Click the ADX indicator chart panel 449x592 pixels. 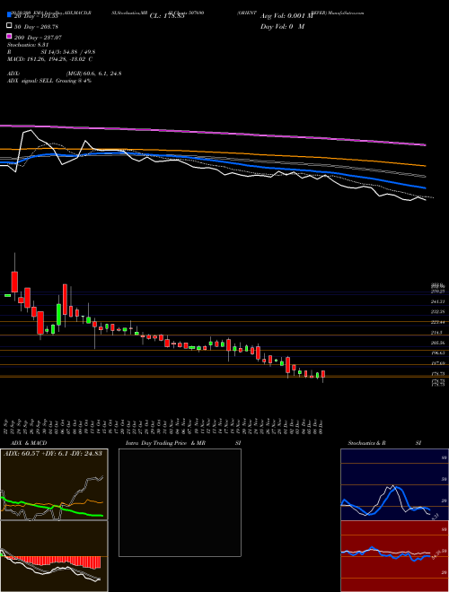[54, 484]
